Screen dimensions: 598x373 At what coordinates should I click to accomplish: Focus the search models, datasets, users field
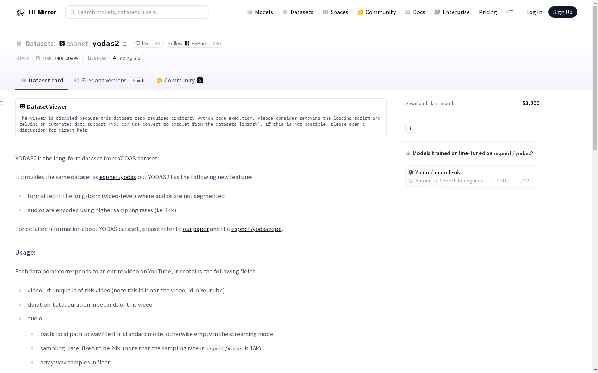point(137,12)
